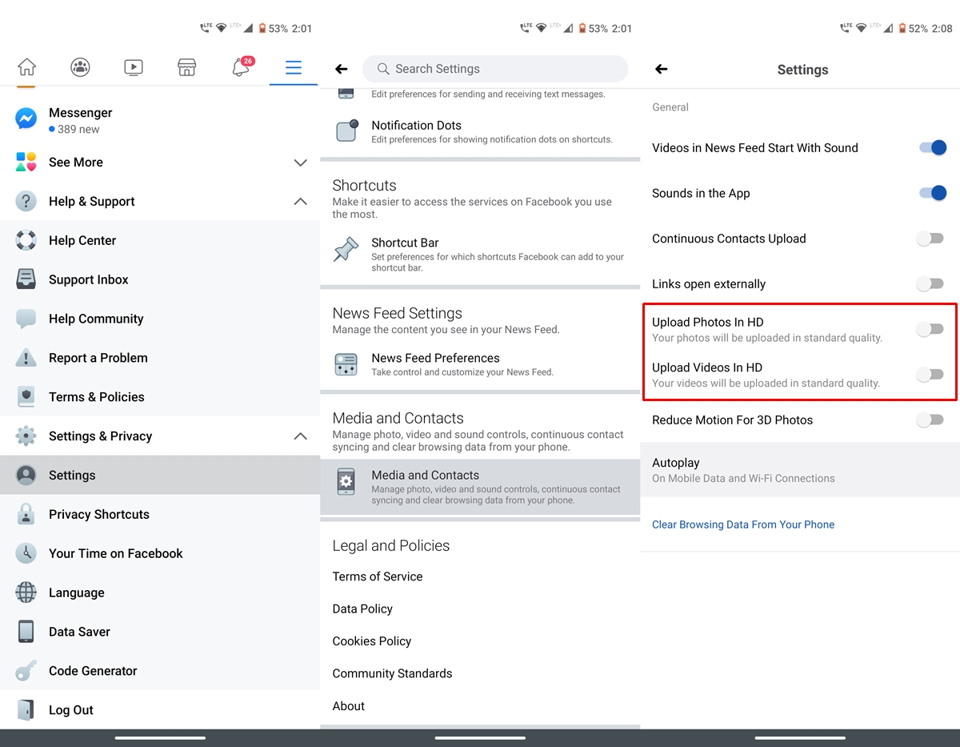Tap the Language globe icon
Image resolution: width=960 pixels, height=747 pixels.
coord(26,592)
